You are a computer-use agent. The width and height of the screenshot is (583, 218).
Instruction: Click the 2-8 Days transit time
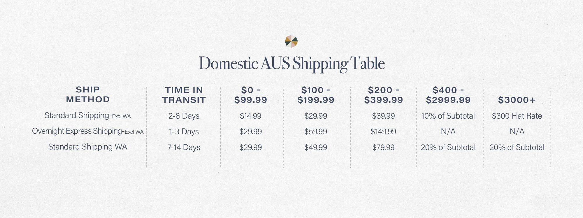point(184,116)
